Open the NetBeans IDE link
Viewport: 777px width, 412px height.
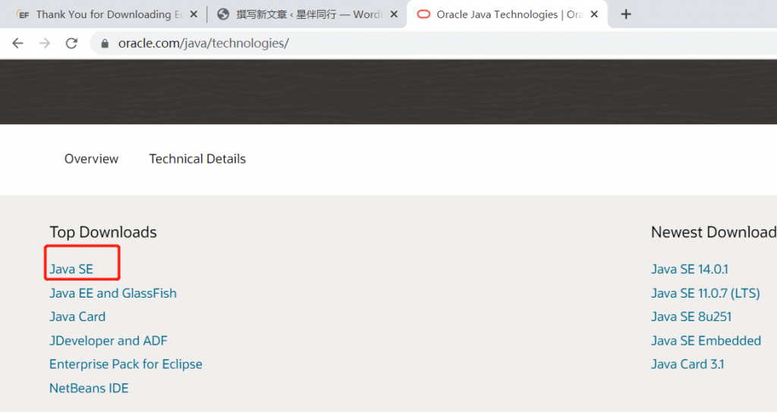pyautogui.click(x=89, y=389)
